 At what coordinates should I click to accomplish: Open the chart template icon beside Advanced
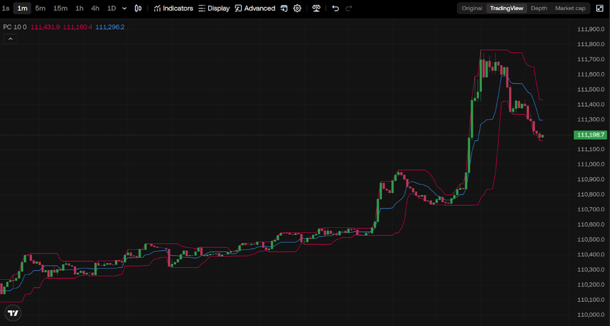click(284, 8)
